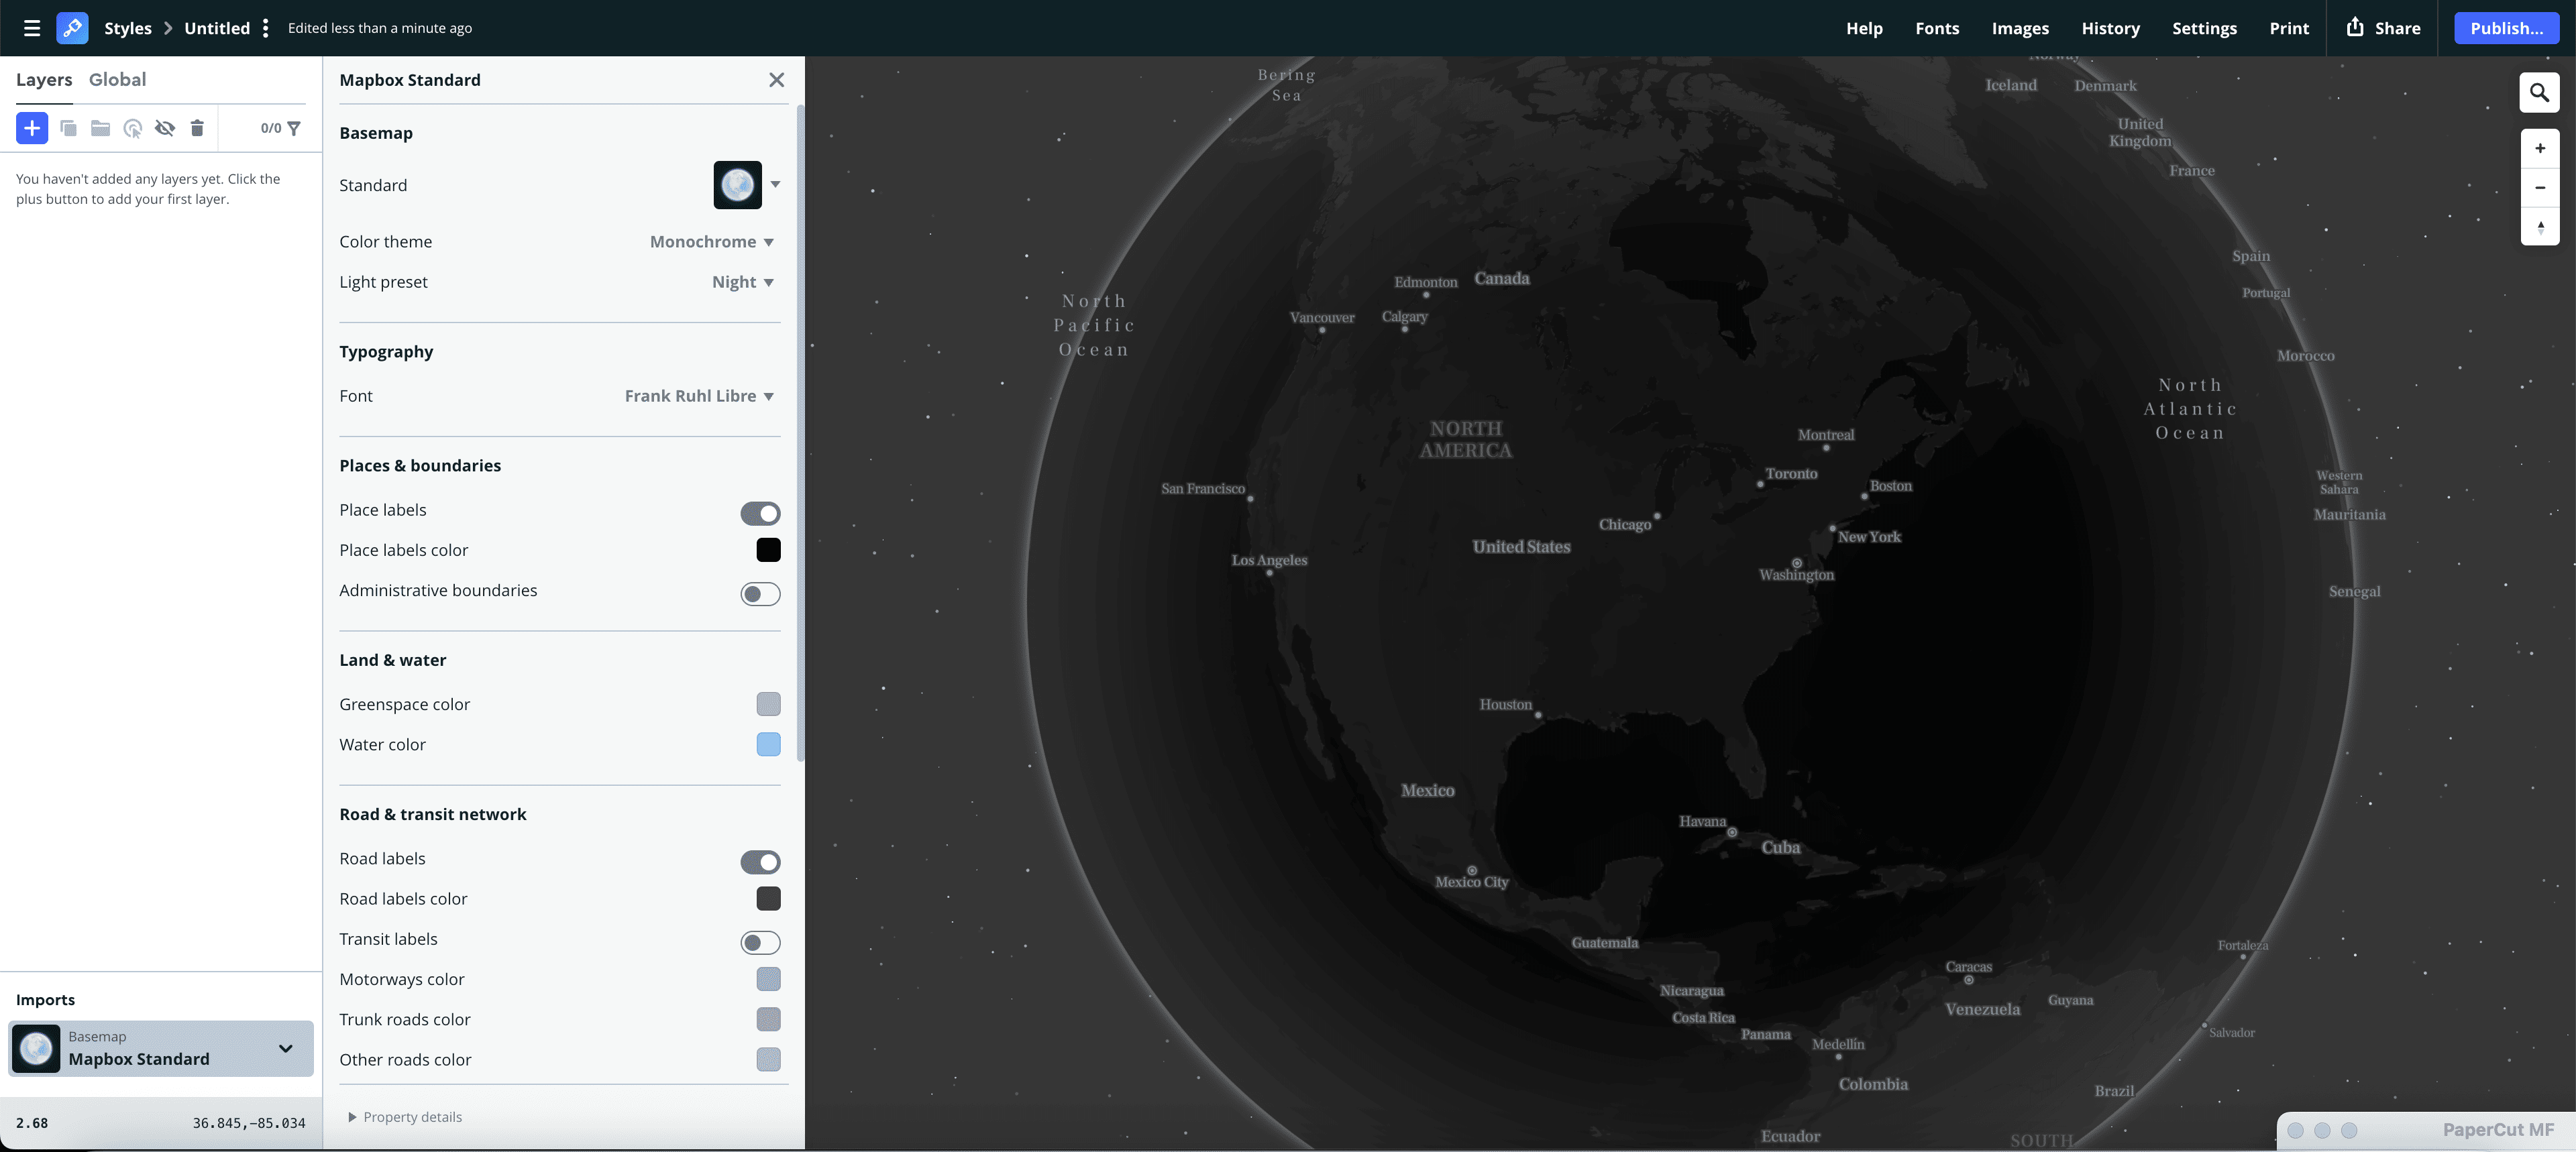Delete layers using the trash icon
This screenshot has width=2576, height=1152.
pyautogui.click(x=197, y=128)
